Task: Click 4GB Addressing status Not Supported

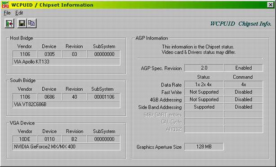Action: pos(204,100)
